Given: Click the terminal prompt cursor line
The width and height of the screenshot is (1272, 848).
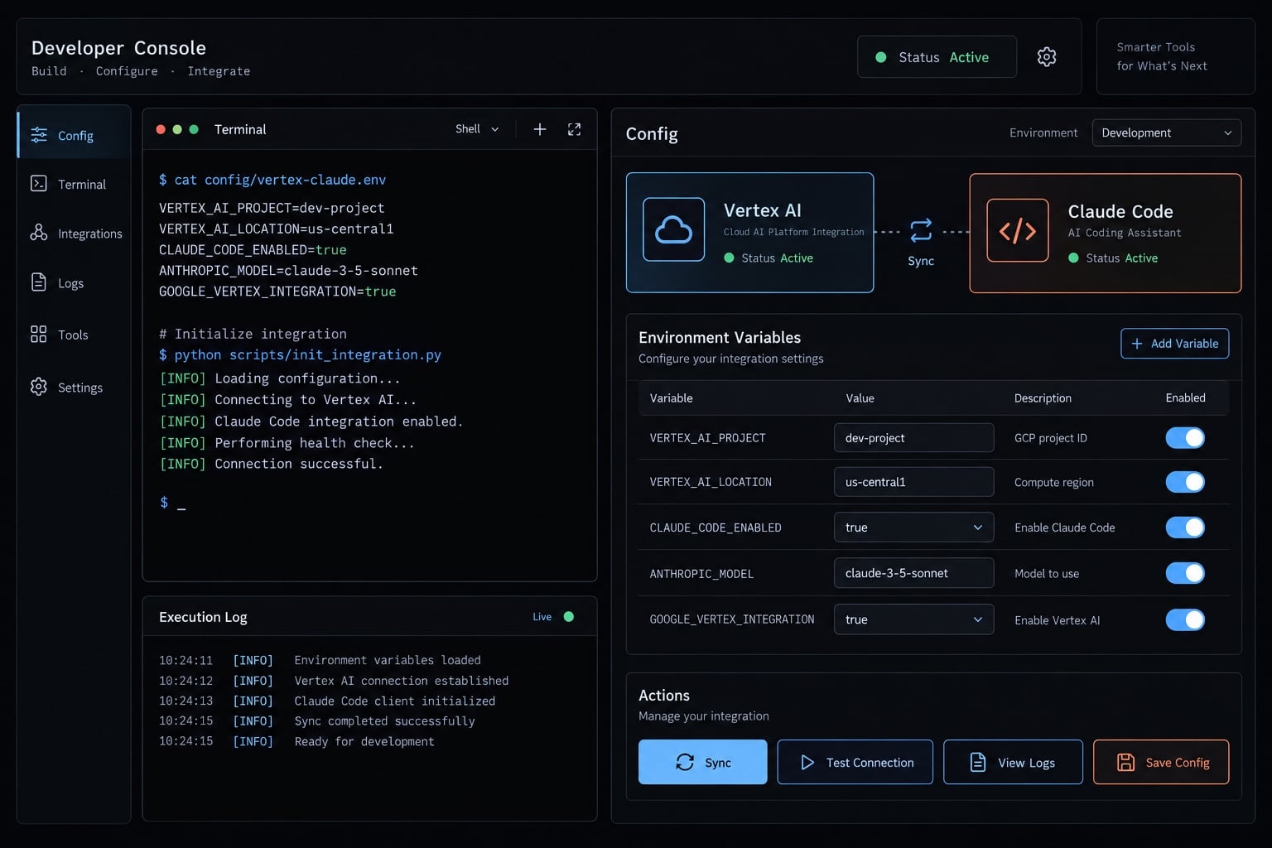Looking at the screenshot, I should click(172, 503).
